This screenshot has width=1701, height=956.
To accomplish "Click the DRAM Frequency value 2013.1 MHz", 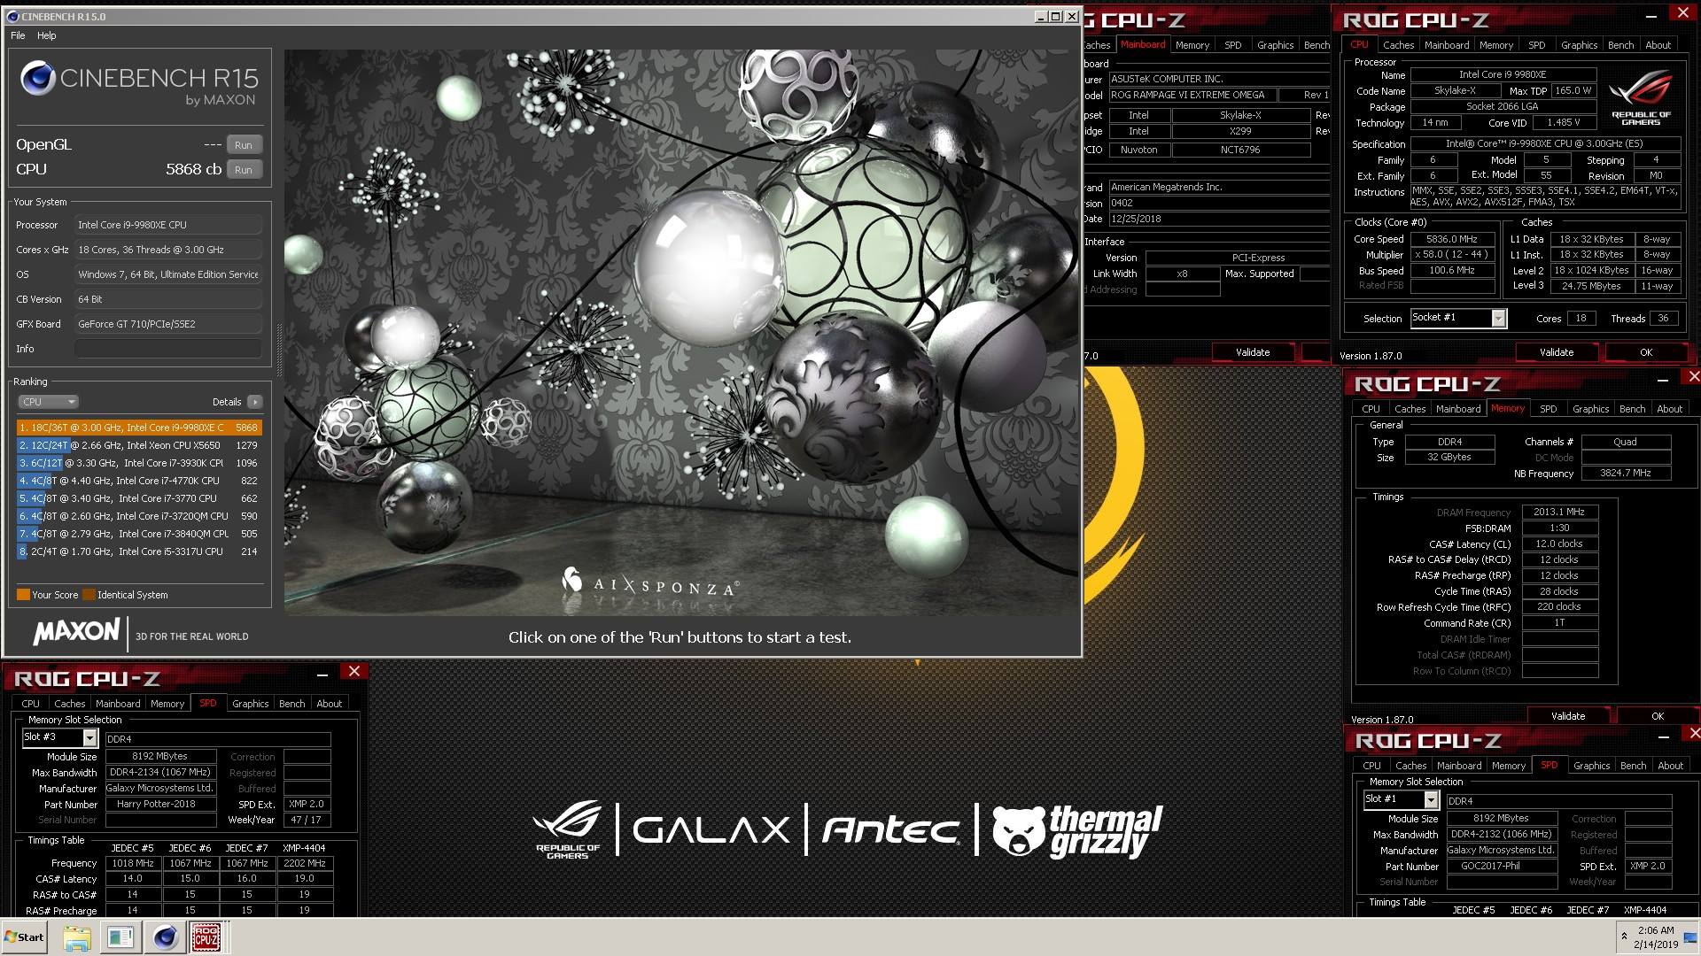I will tap(1559, 513).
